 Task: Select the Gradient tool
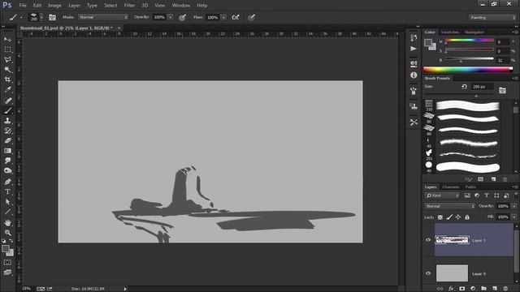tap(7, 151)
